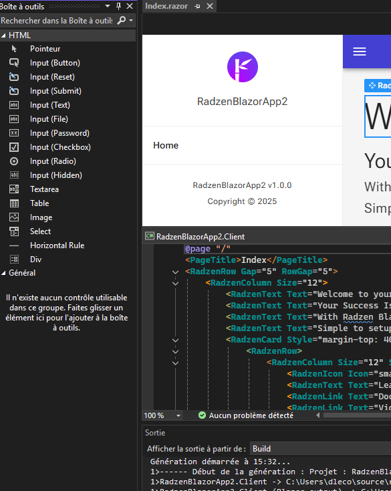391x491 pixels.
Task: Collapse the RadzenColumn Size="12" block
Action: coord(176,284)
